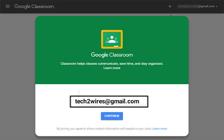Click the By joining agreement text
224x140 pixels.
tap(104, 128)
